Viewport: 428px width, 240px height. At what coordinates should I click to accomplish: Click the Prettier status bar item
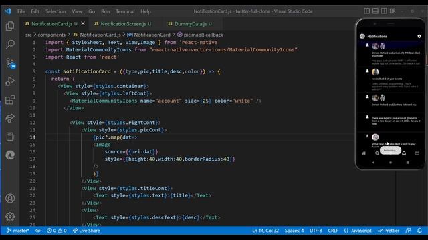(x=389, y=231)
